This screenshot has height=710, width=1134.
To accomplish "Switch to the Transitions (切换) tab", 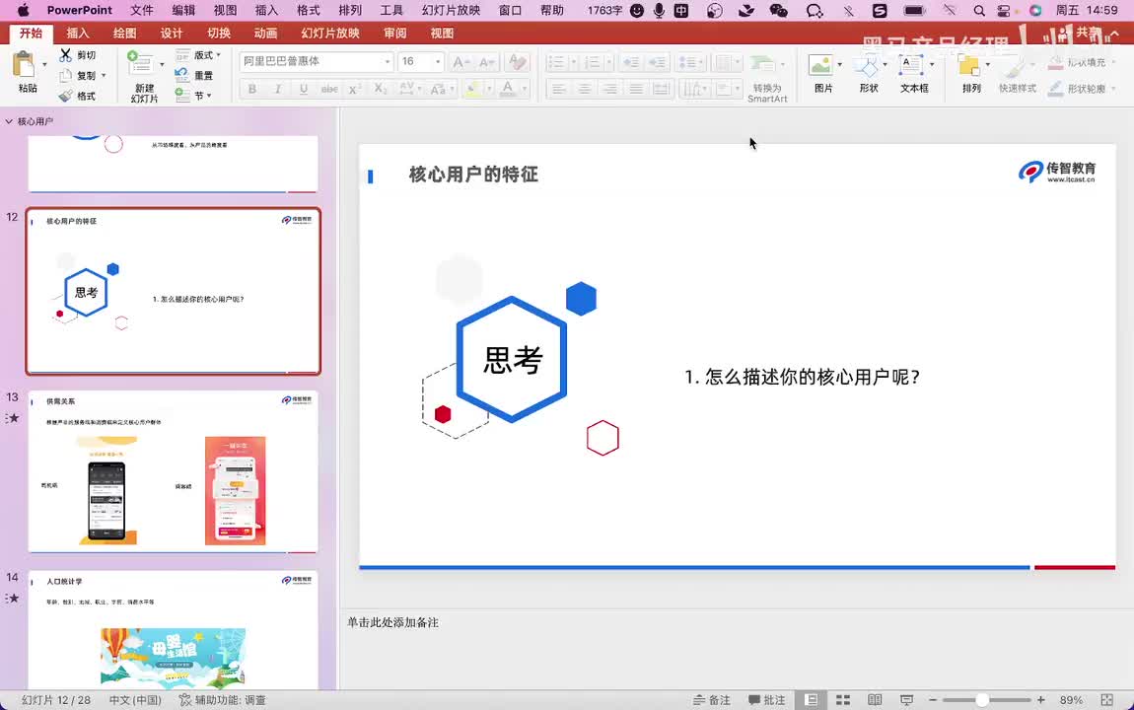I will coord(218,34).
